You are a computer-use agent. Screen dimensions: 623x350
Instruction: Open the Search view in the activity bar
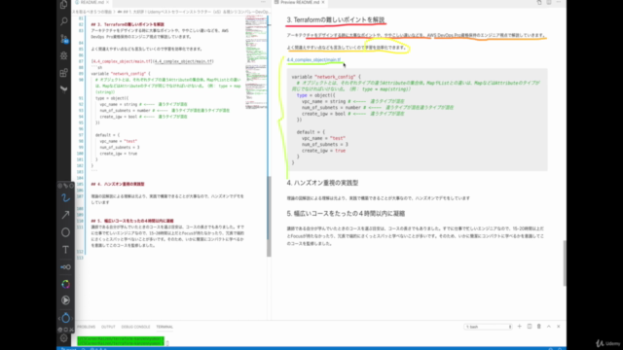[64, 21]
